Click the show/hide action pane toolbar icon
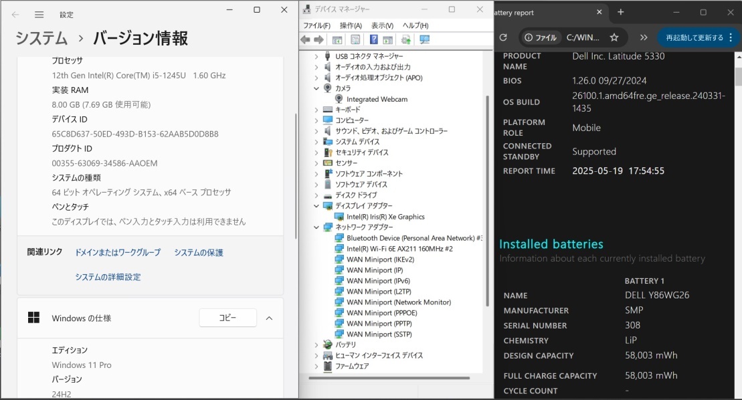Image resolution: width=742 pixels, height=400 pixels. tap(387, 39)
